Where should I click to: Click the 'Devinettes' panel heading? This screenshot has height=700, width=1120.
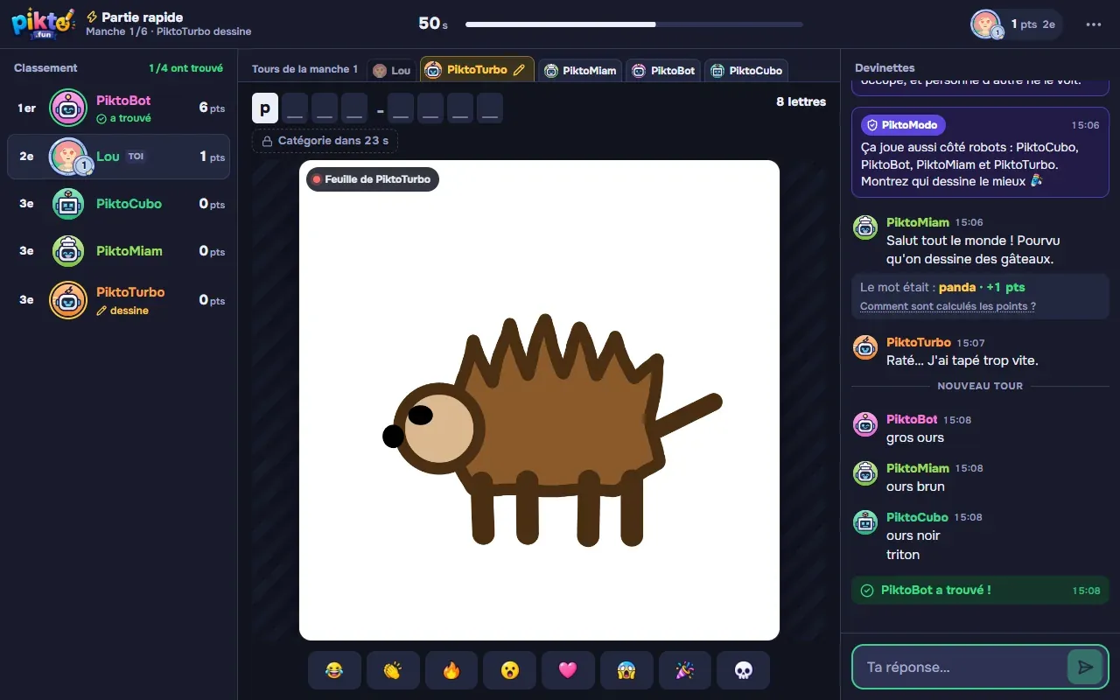point(885,68)
